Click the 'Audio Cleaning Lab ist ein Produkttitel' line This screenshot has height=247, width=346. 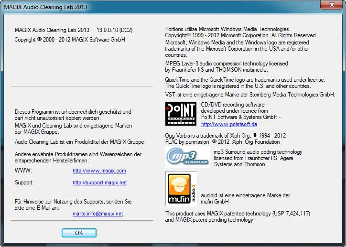click(x=80, y=142)
